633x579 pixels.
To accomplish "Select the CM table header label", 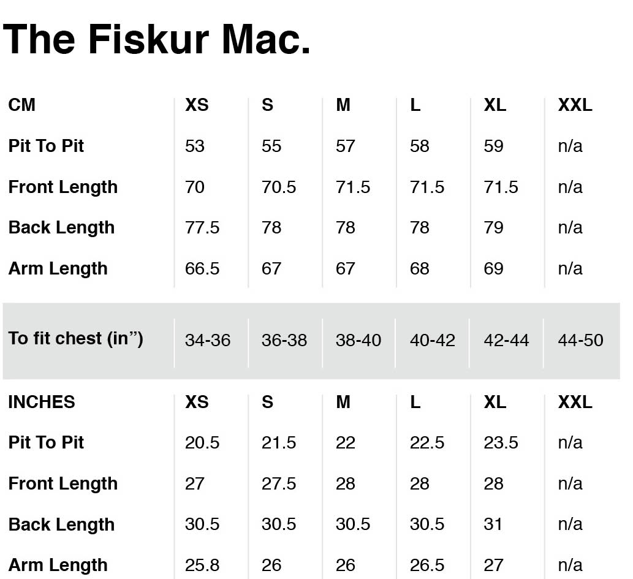I will click(x=22, y=105).
